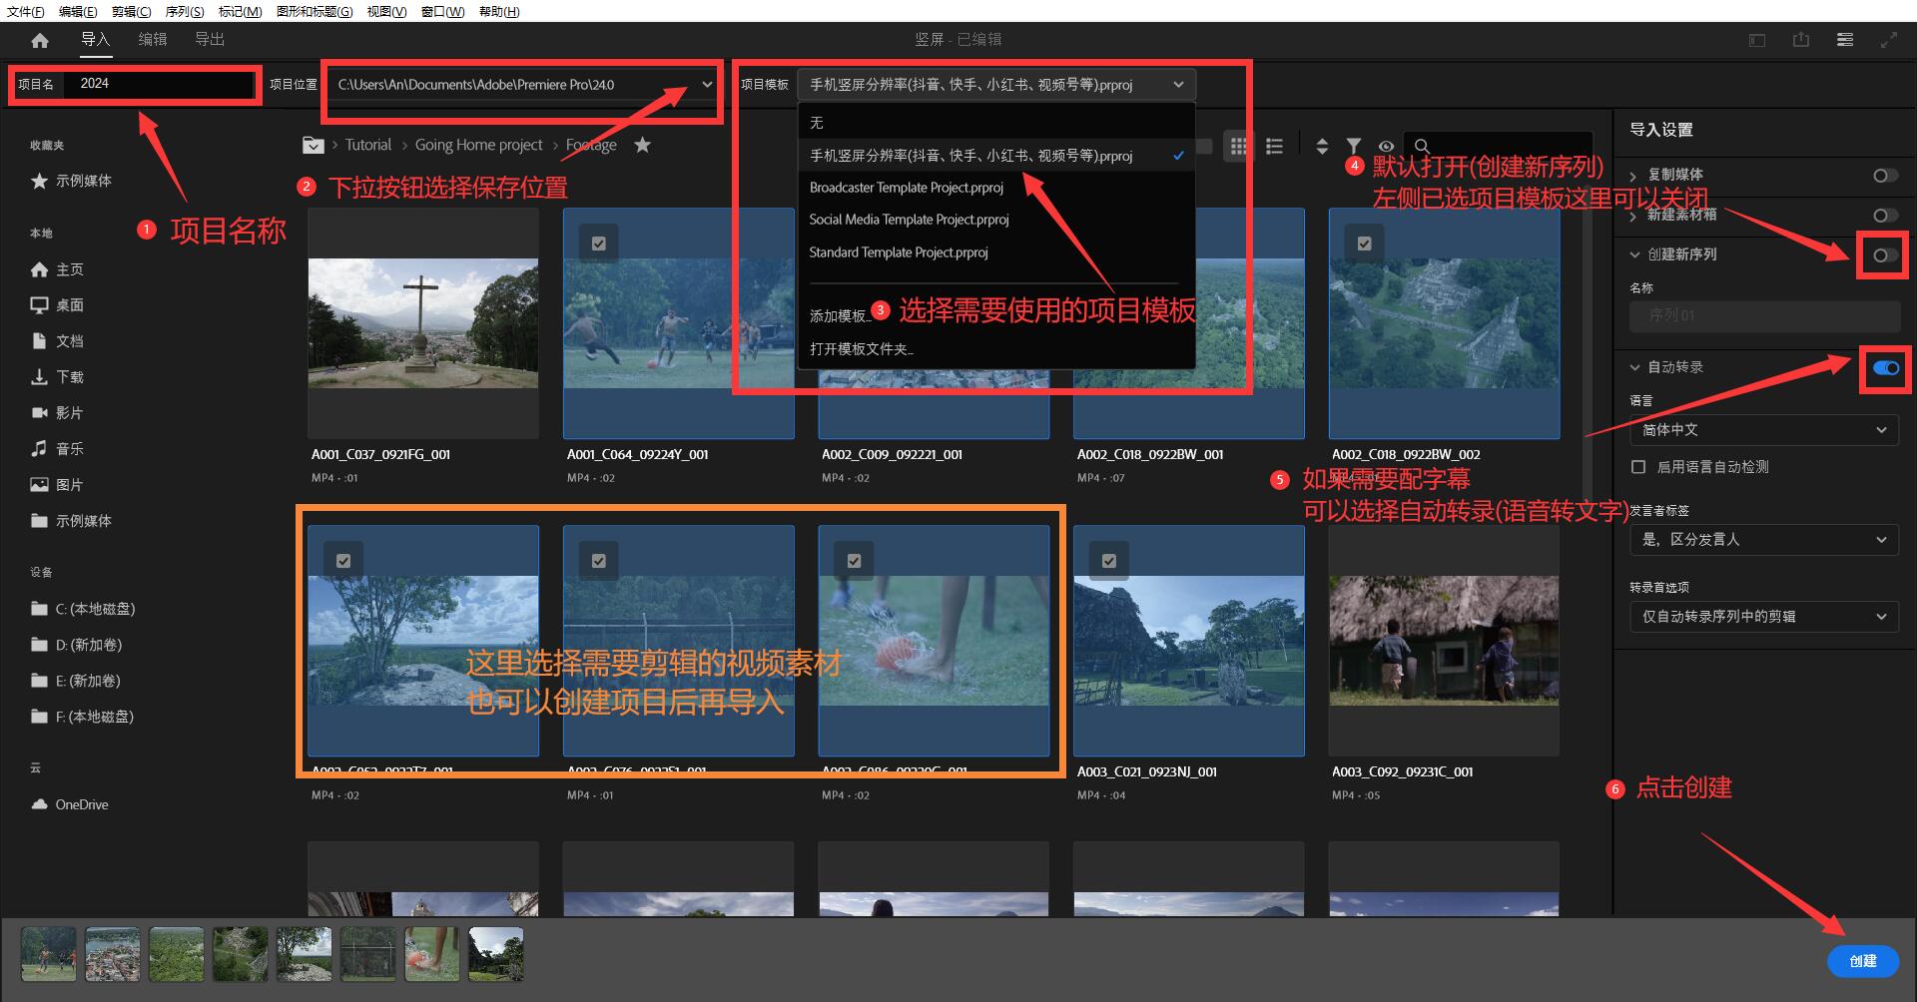Open the filter funnel icon
The width and height of the screenshot is (1917, 1002).
(1353, 146)
